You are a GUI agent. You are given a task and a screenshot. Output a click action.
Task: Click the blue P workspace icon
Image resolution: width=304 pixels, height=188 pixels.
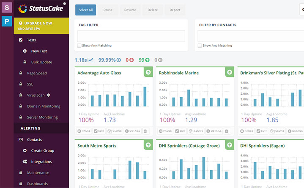[6, 21]
